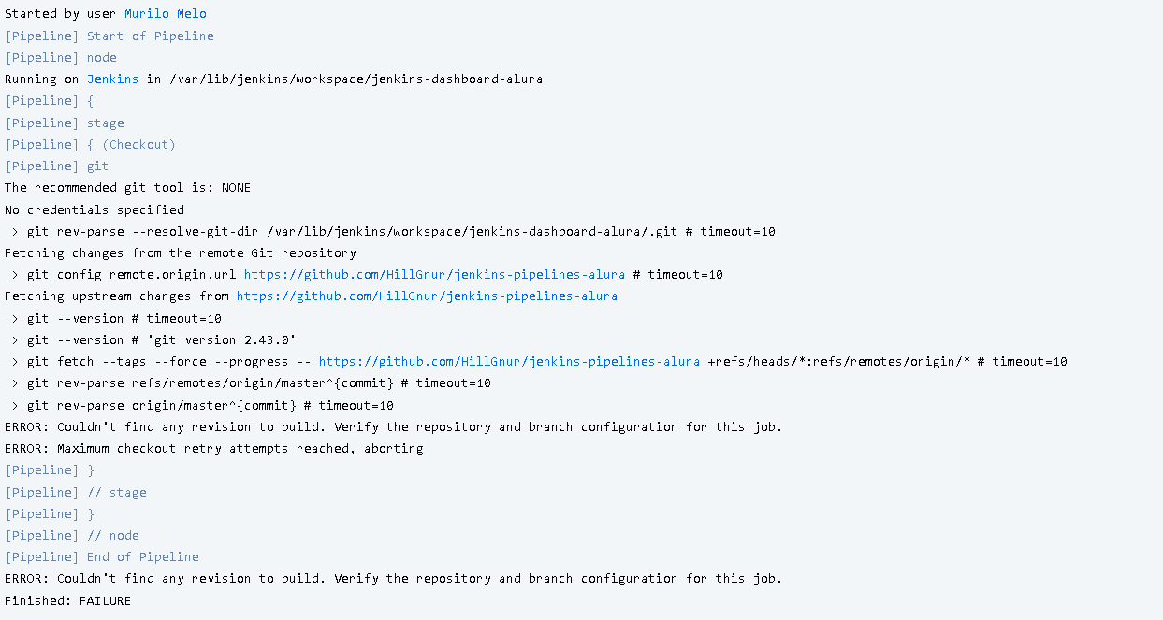
Task: Click the 'git version 2.43.0' output line
Action: 162,340
